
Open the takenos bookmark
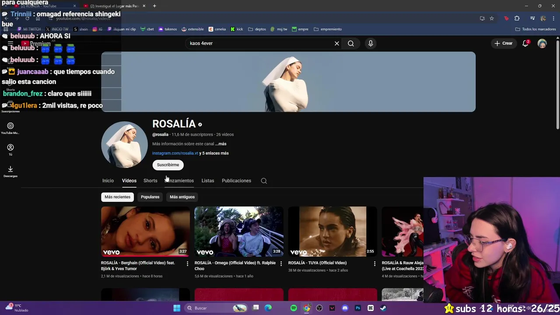pyautogui.click(x=168, y=29)
